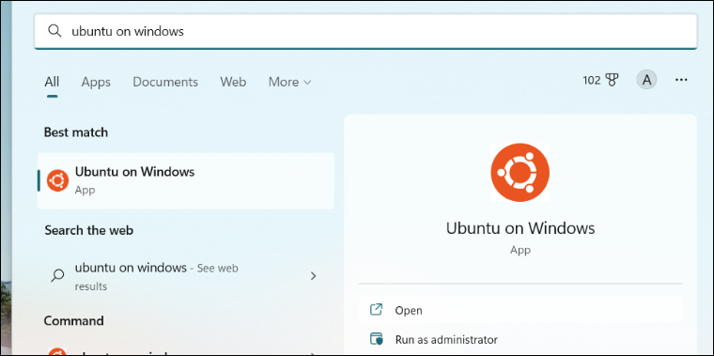Click the Open external-link icon

(x=376, y=310)
